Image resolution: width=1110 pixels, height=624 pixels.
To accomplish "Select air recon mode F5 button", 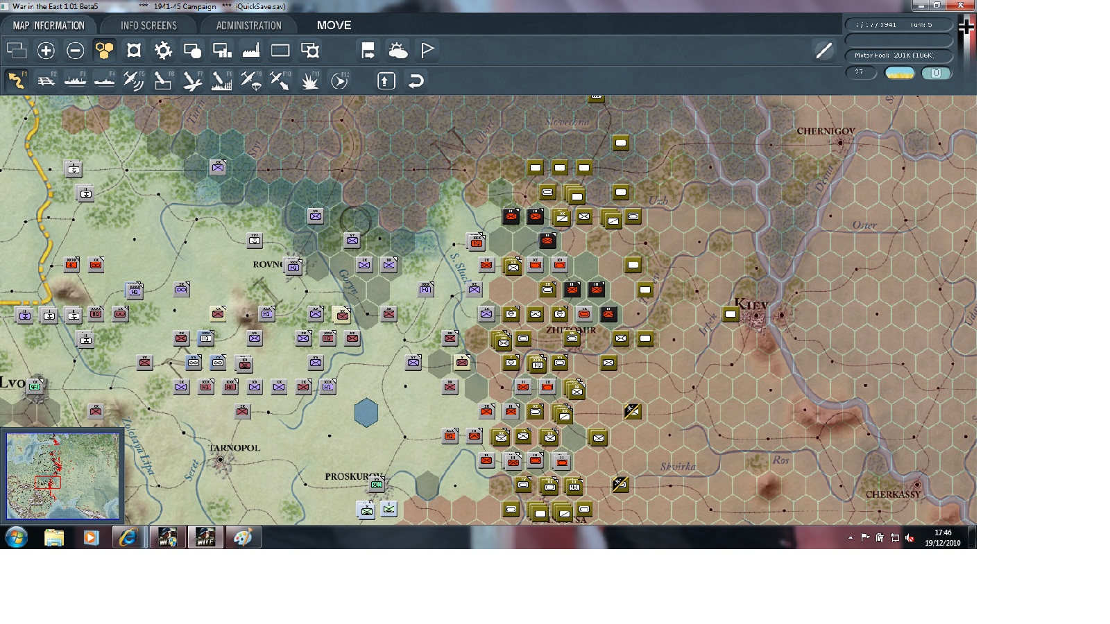I will click(133, 80).
